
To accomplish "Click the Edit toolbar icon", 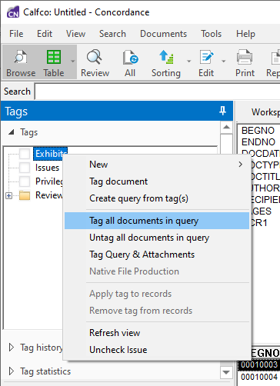I will (x=206, y=62).
